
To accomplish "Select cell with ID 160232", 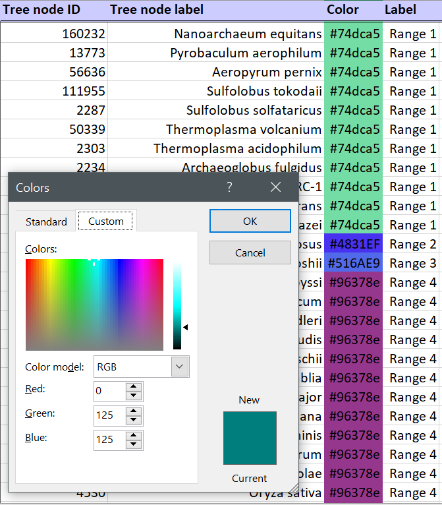I will coord(54,34).
